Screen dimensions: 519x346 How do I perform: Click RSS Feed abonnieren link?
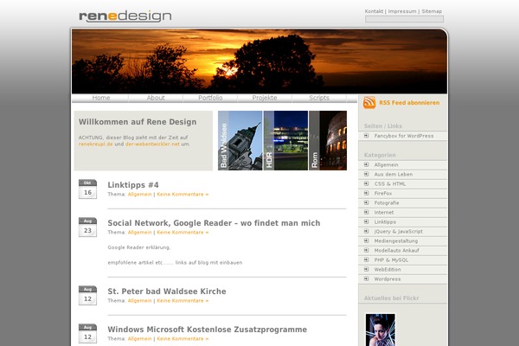pos(409,103)
